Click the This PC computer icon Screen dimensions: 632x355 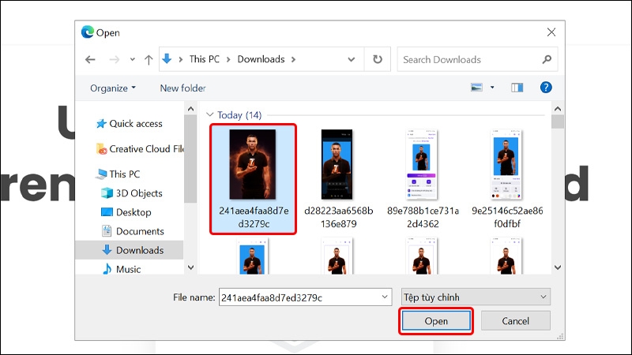click(101, 174)
